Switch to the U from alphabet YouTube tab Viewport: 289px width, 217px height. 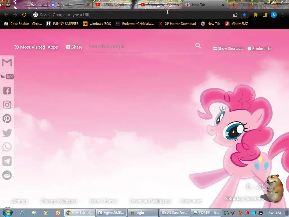coord(114,5)
